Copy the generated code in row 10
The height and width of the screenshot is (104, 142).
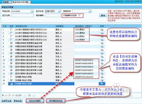[x=102, y=60]
